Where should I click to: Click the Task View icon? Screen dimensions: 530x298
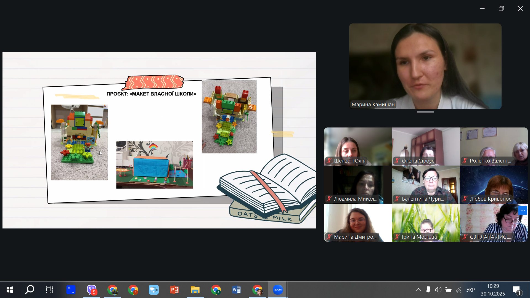50,290
